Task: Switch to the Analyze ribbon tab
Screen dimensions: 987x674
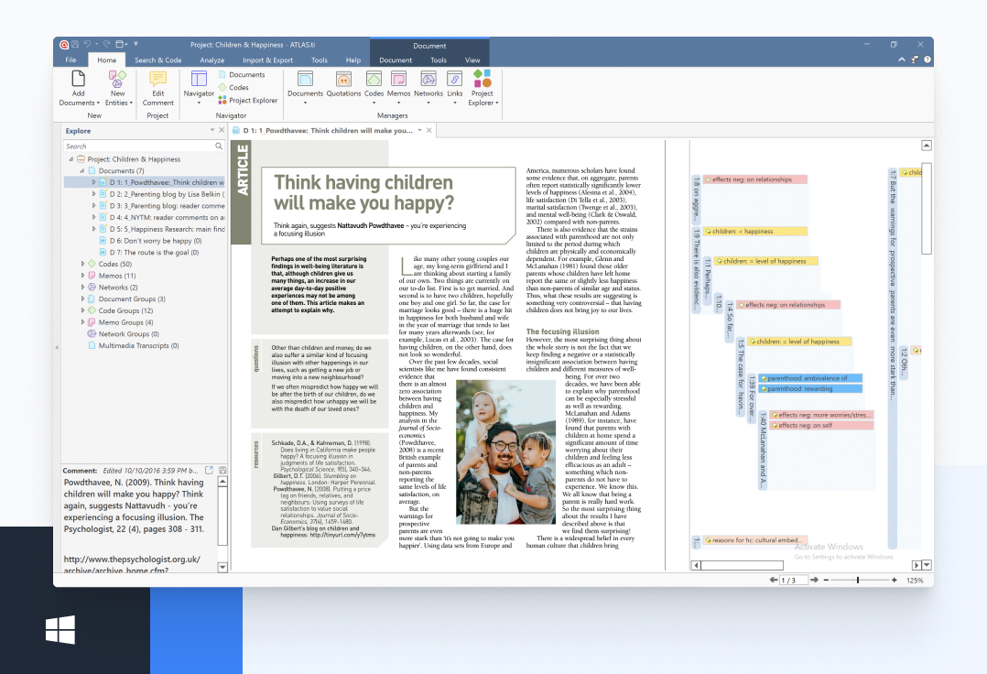Action: 212,60
